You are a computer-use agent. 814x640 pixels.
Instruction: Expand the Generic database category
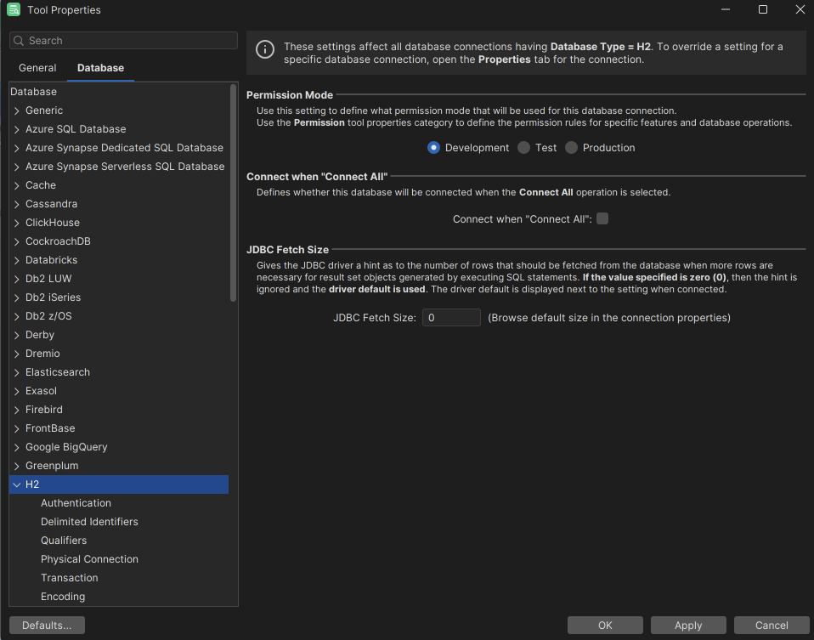pos(17,110)
